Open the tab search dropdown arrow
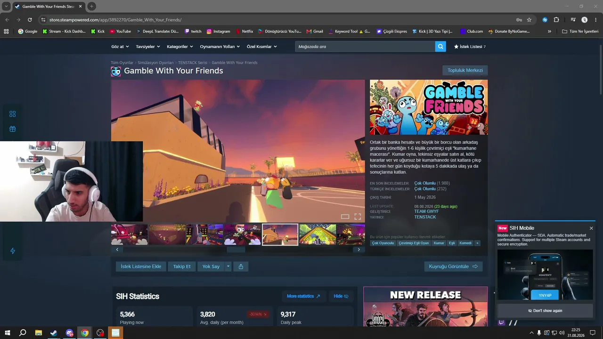 pyautogui.click(x=6, y=7)
